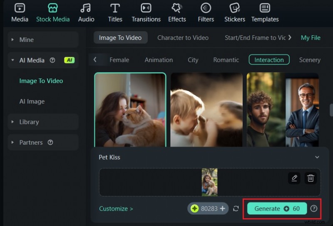The image size is (333, 226).
Task: Open the Transitions tab icon
Action: point(146,8)
